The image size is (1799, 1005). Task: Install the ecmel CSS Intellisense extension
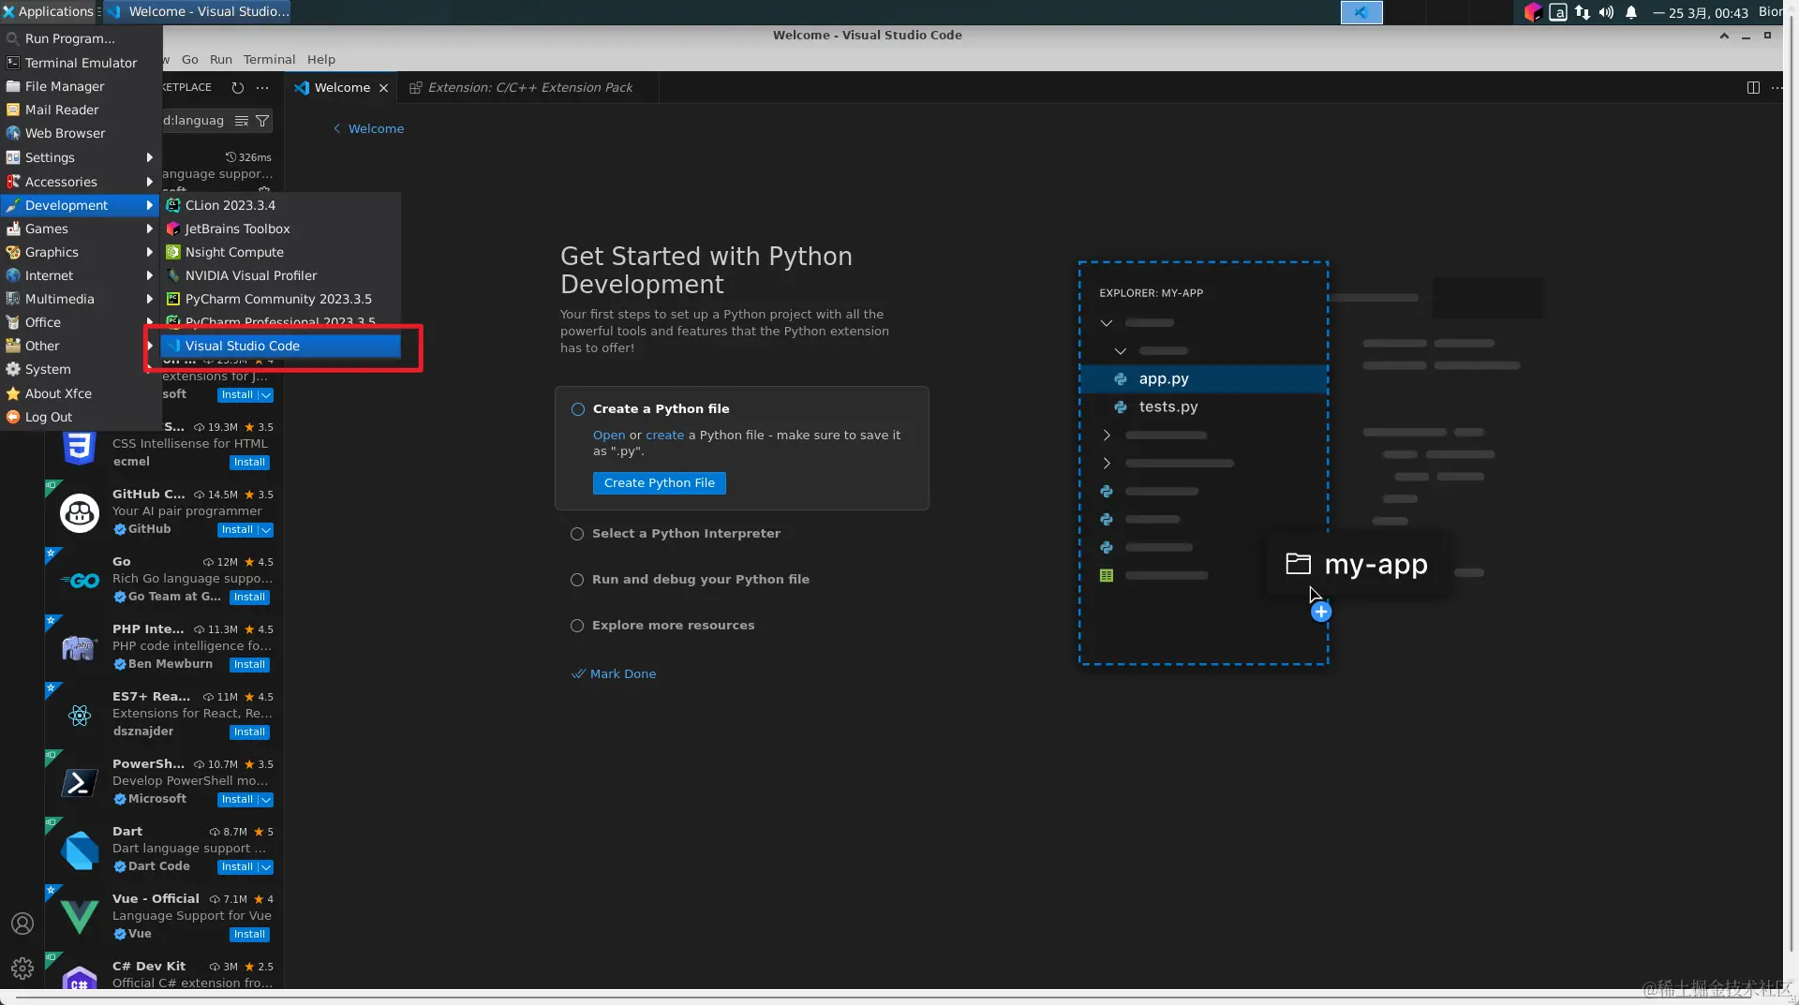(x=249, y=463)
